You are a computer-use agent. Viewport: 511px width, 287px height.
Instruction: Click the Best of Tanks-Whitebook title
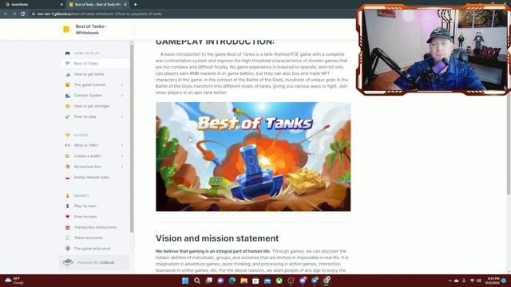coord(90,29)
